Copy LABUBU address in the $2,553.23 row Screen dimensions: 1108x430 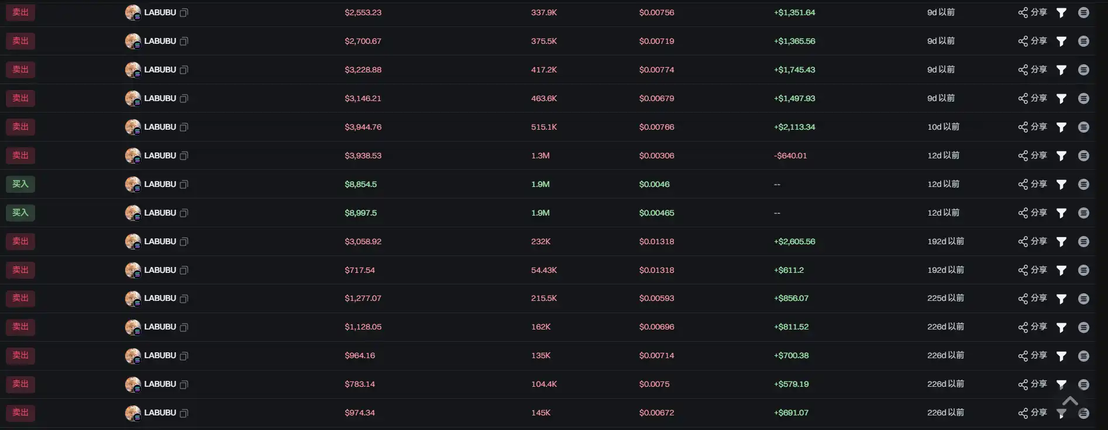tap(184, 13)
